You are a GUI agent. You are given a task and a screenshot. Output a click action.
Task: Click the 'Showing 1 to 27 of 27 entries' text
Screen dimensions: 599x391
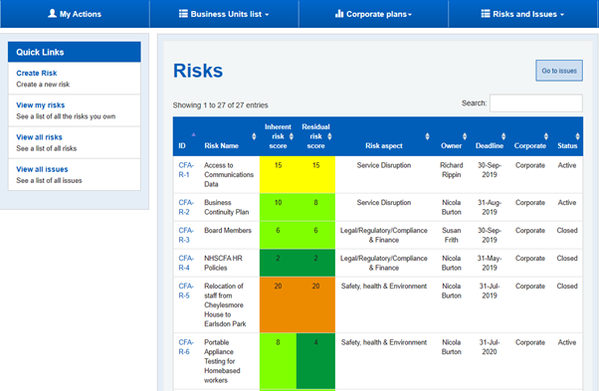(x=220, y=105)
